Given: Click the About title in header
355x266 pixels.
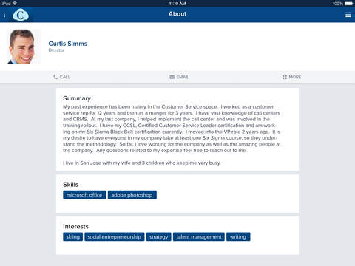Looking at the screenshot, I should pyautogui.click(x=177, y=14).
